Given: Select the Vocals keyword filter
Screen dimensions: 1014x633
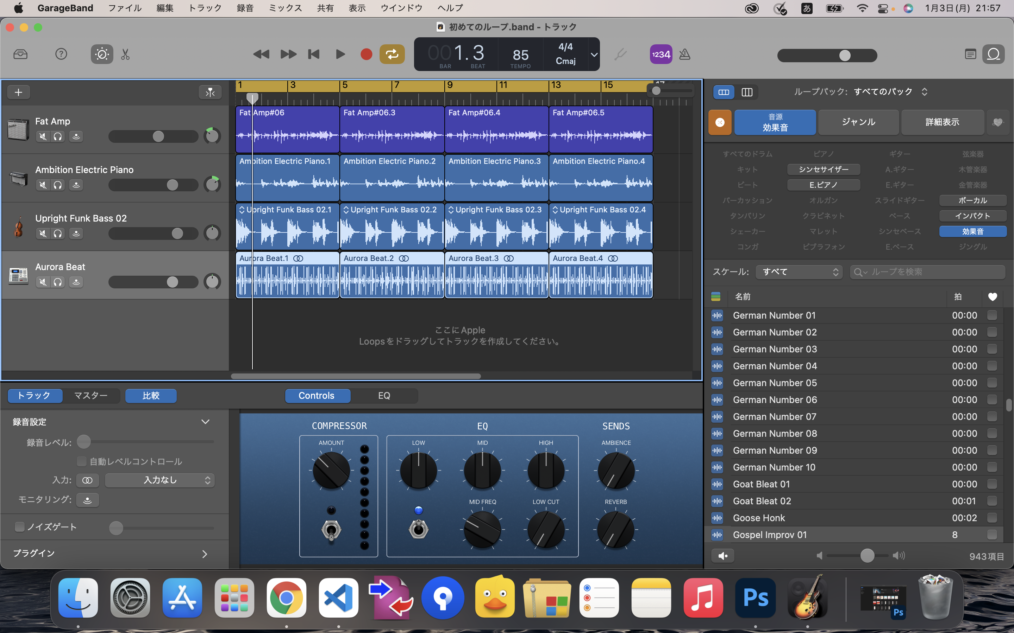Looking at the screenshot, I should click(972, 200).
